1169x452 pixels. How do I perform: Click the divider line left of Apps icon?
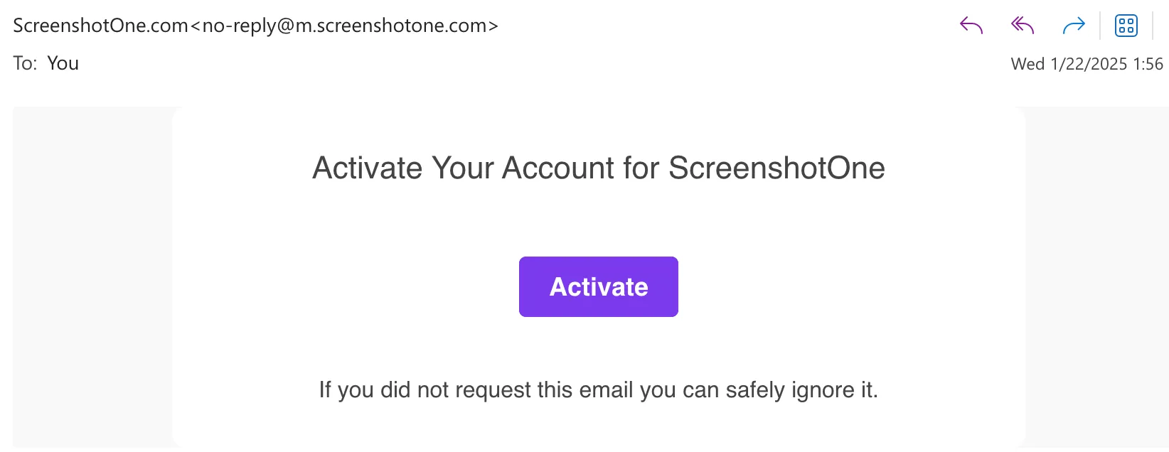[x=1100, y=26]
